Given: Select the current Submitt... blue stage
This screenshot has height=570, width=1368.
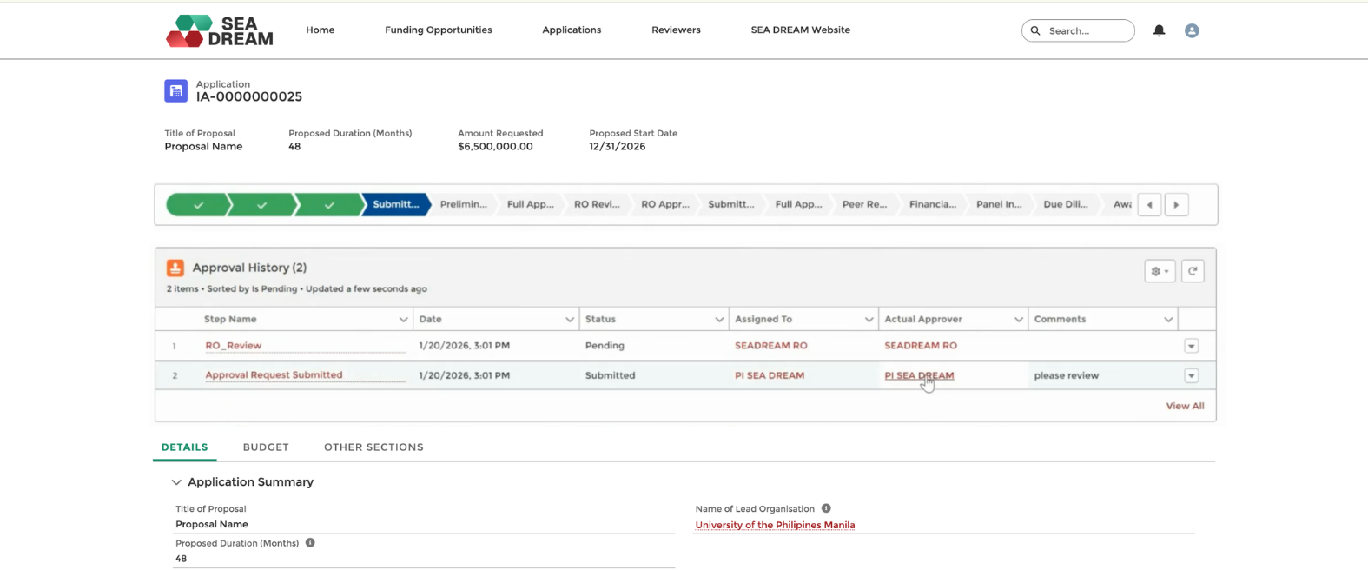Looking at the screenshot, I should click(x=396, y=205).
